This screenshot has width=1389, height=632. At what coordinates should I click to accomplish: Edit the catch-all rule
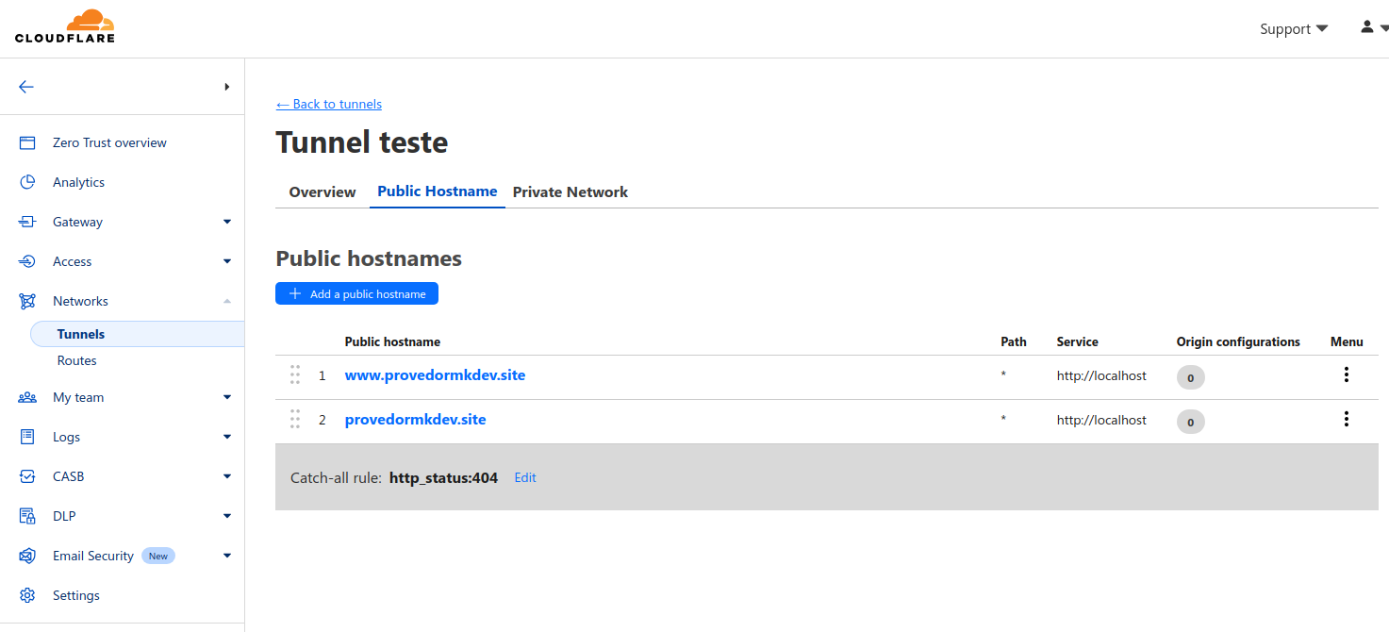(524, 478)
